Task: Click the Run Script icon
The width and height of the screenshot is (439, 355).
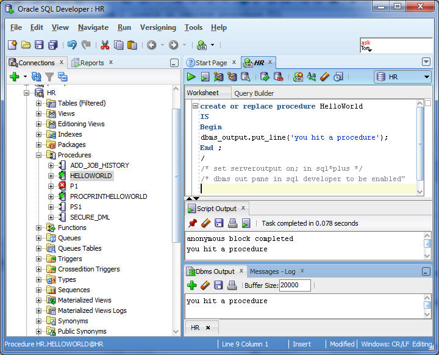Action: click(x=205, y=76)
